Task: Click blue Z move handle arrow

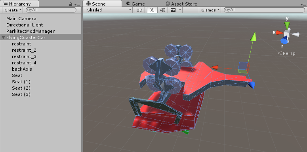Action: tap(252, 85)
